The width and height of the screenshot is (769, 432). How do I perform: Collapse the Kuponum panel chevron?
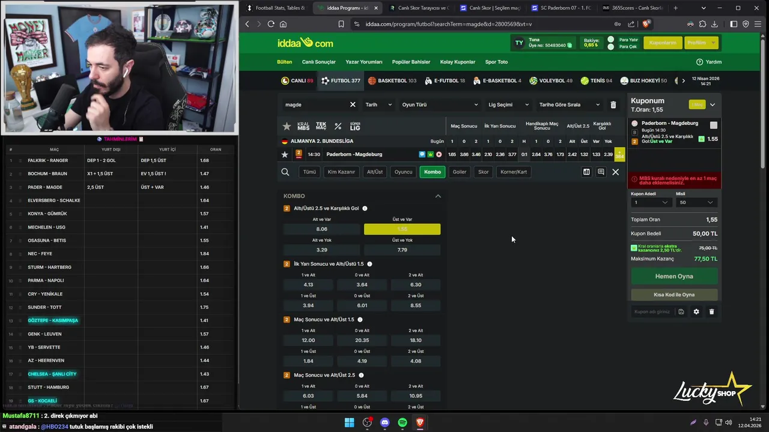click(x=712, y=104)
